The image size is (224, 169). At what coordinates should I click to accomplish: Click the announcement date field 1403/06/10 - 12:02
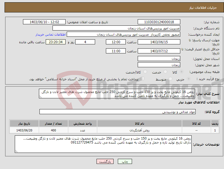coord(44,22)
